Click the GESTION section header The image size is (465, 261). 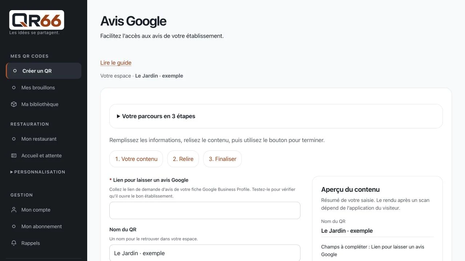pyautogui.click(x=22, y=195)
